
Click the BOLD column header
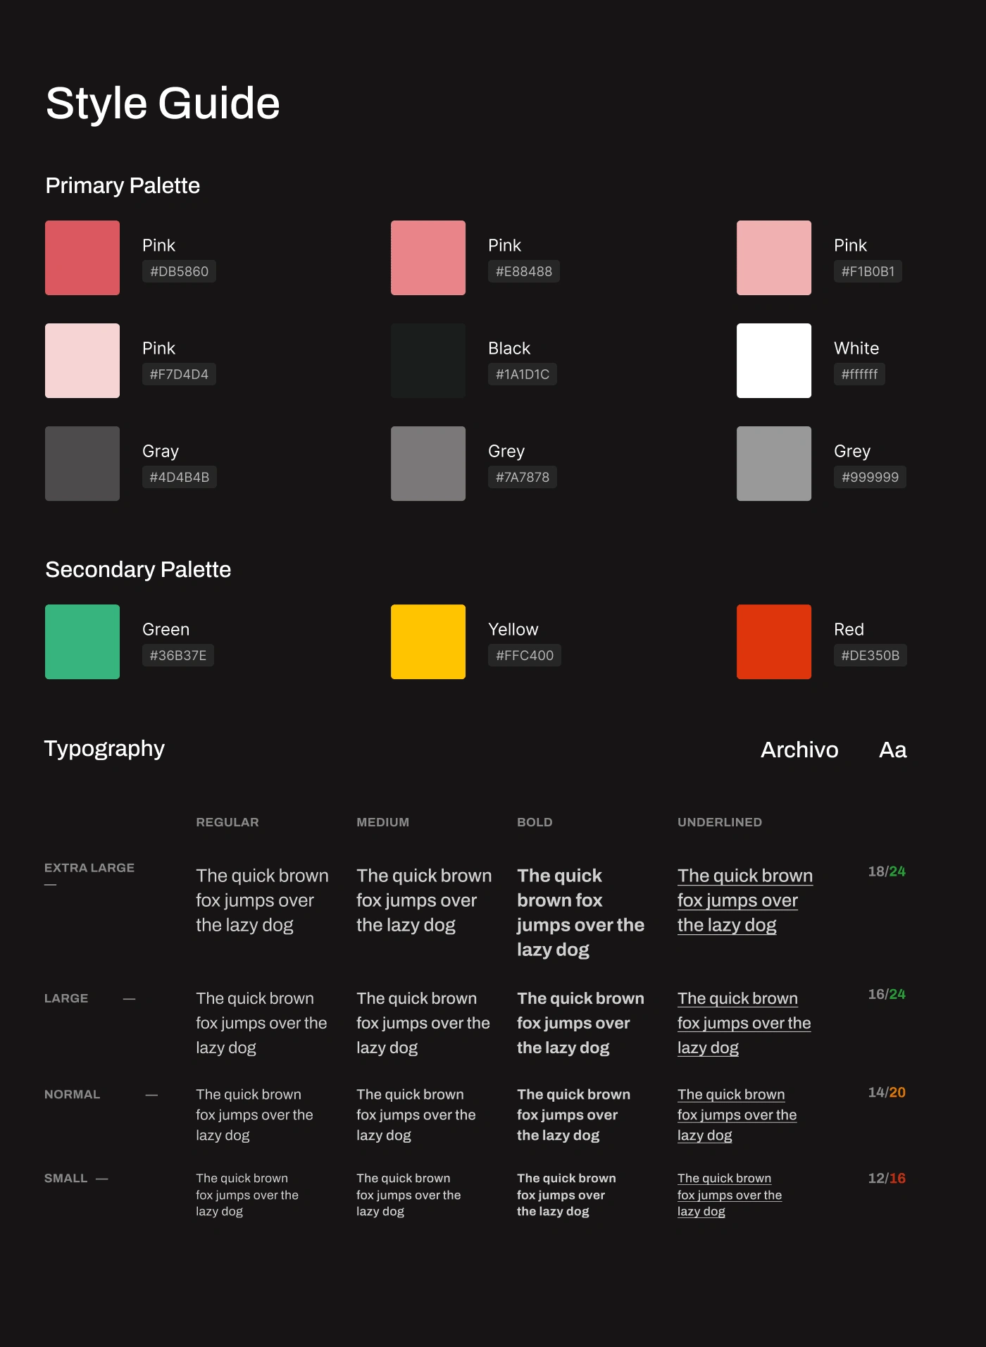click(535, 822)
